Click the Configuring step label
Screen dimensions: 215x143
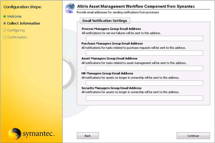[x=16, y=30]
